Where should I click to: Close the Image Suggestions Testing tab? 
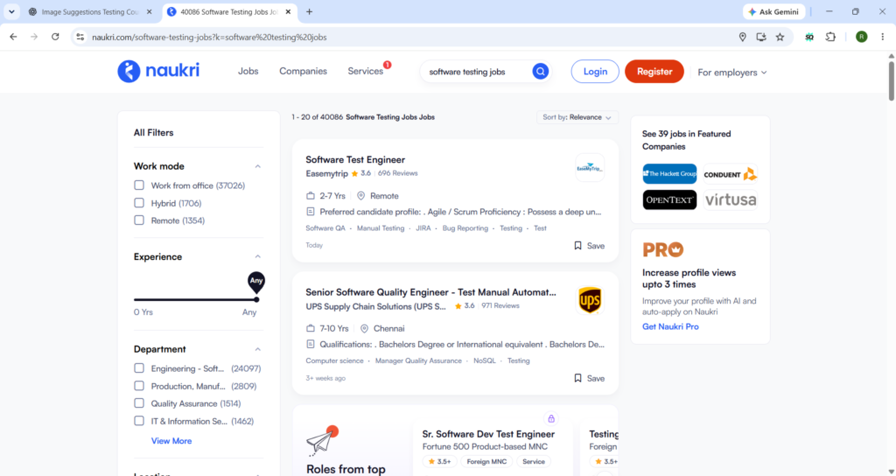[150, 11]
